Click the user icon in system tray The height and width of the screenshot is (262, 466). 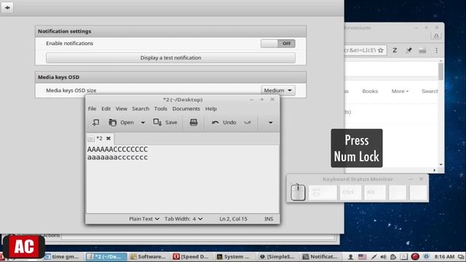(351, 257)
